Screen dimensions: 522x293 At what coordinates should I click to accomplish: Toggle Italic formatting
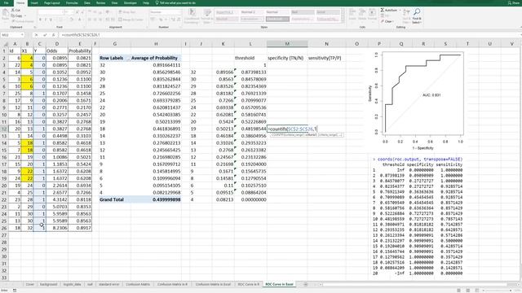click(x=46, y=20)
